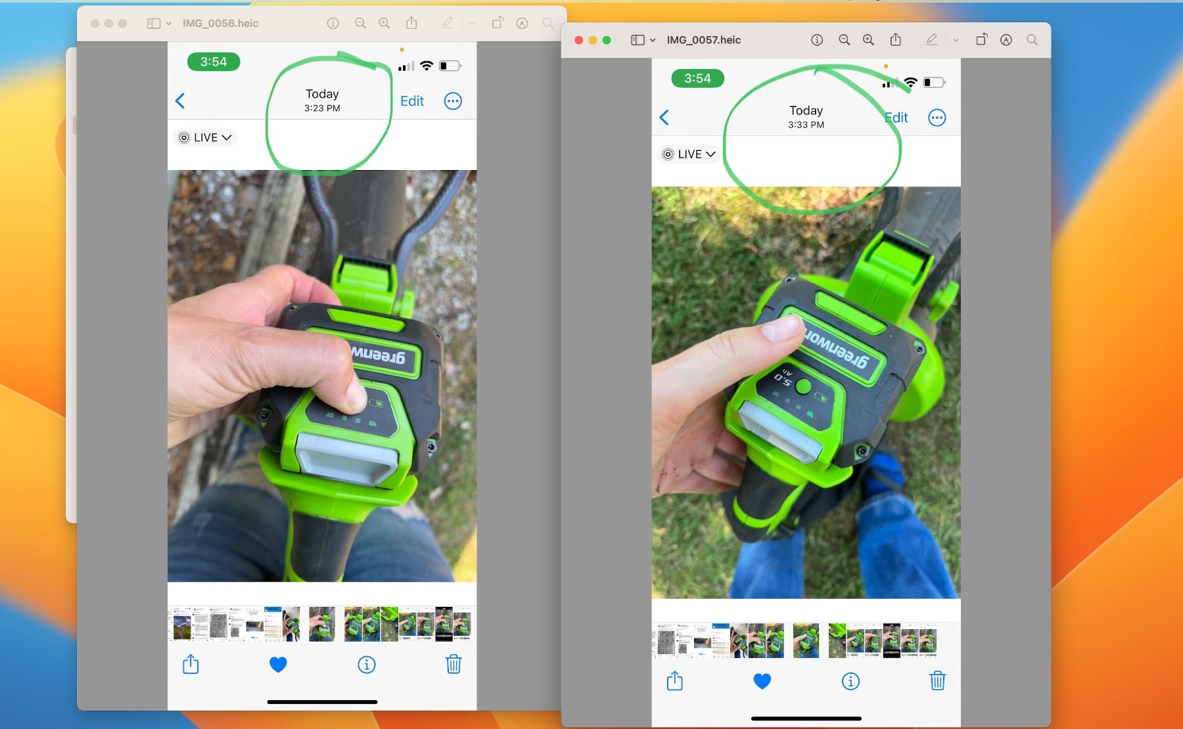Image resolution: width=1183 pixels, height=729 pixels.
Task: Tap the back chevron in the 3:33 PM screenshot
Action: tap(664, 118)
